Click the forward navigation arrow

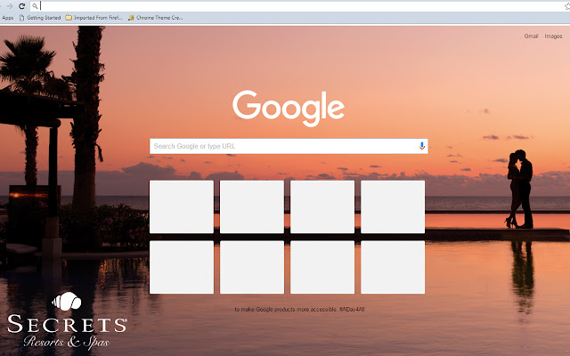click(x=10, y=6)
